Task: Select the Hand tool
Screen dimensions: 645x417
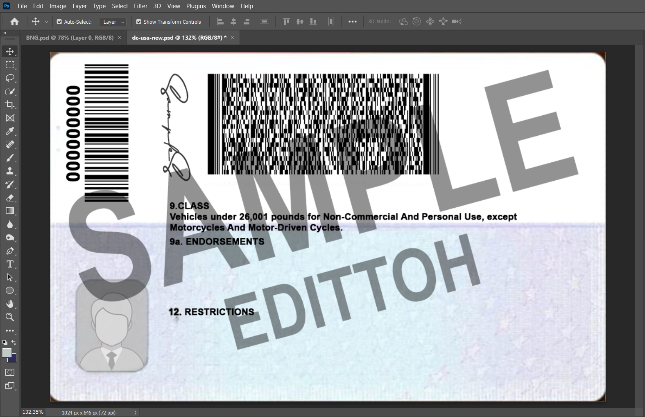Action: point(10,304)
